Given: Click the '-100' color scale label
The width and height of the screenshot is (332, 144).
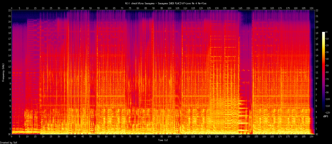Looking at the screenshot, I should (x=328, y=99).
